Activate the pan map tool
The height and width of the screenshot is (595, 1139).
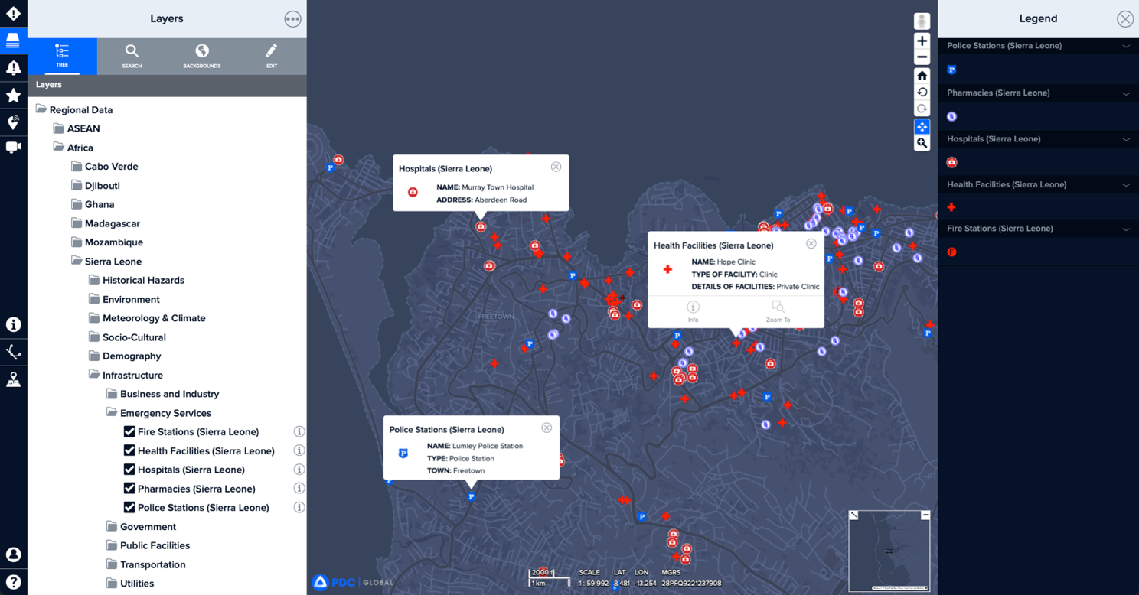click(922, 127)
